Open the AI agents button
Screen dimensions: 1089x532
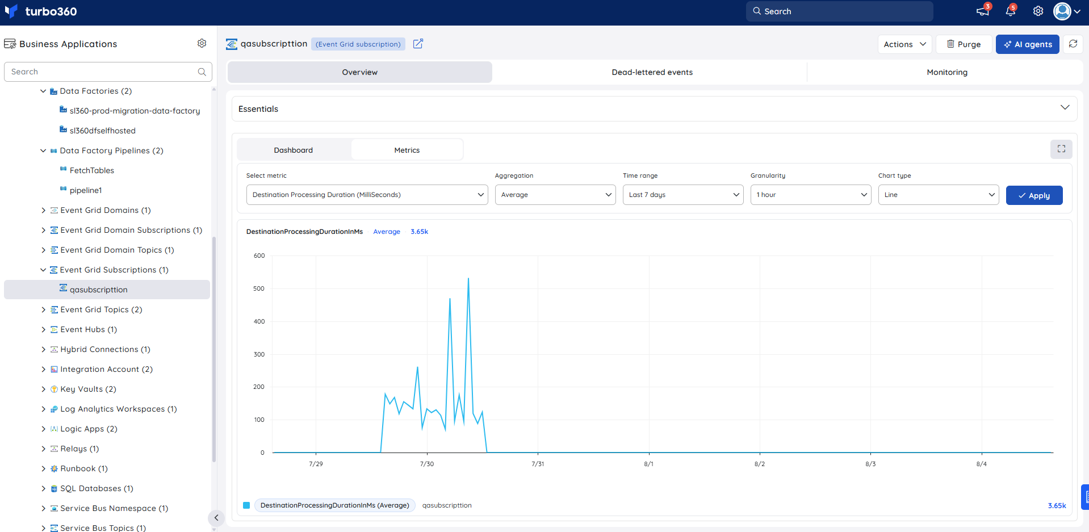click(1028, 44)
